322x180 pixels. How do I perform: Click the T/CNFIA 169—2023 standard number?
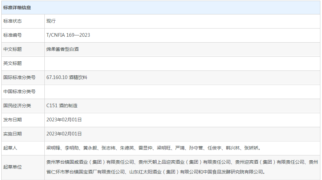(x=68, y=35)
